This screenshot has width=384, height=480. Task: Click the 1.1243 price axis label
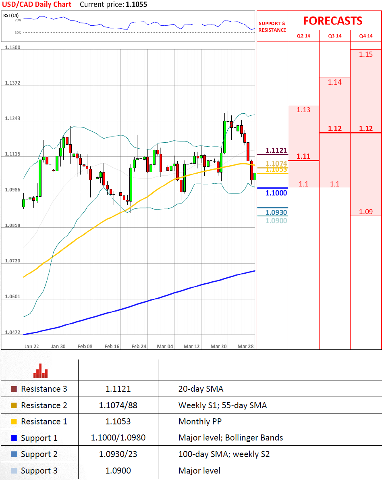12,118
